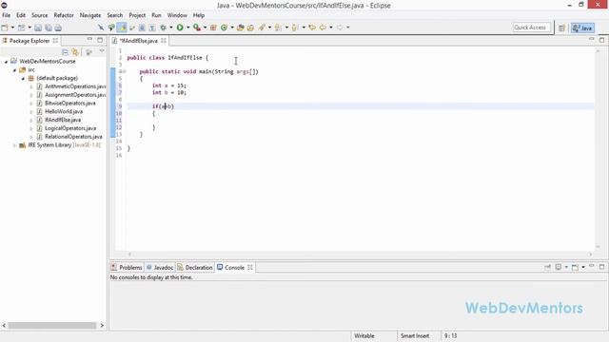
Task: Toggle Show Whitespace Characters icon
Action: [x=152, y=28]
